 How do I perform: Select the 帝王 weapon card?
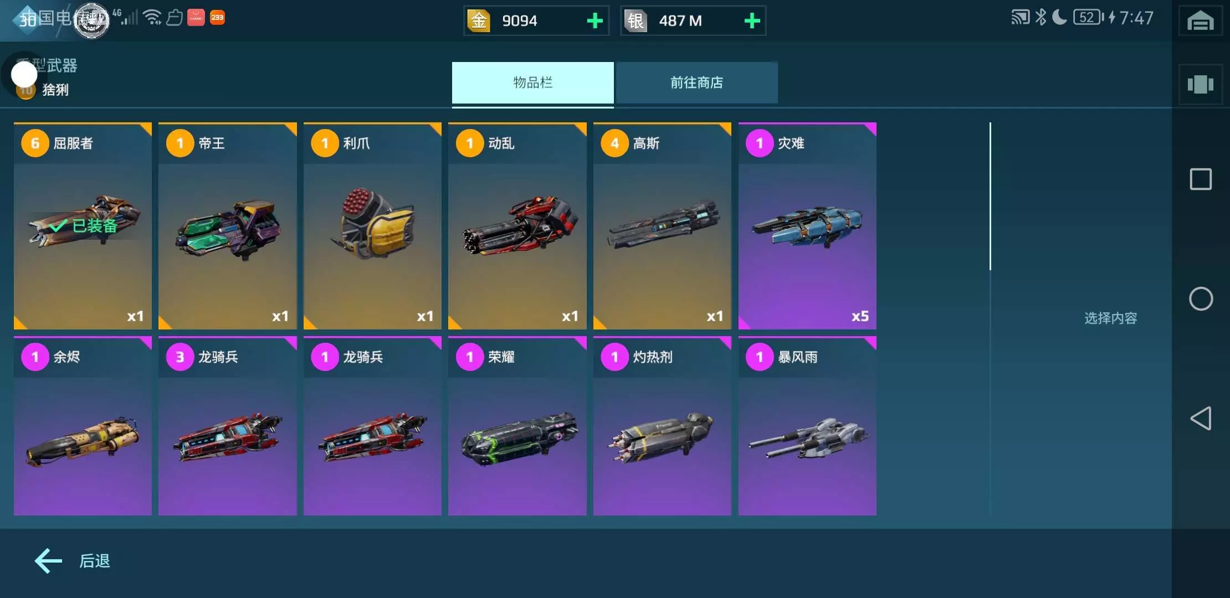[228, 226]
